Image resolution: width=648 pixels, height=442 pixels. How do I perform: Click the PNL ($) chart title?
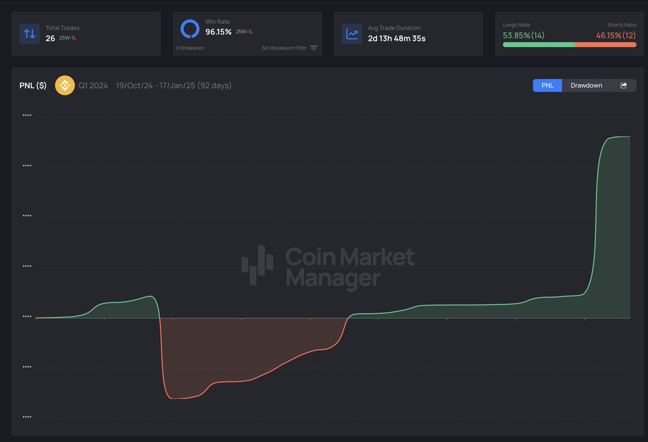pos(33,85)
